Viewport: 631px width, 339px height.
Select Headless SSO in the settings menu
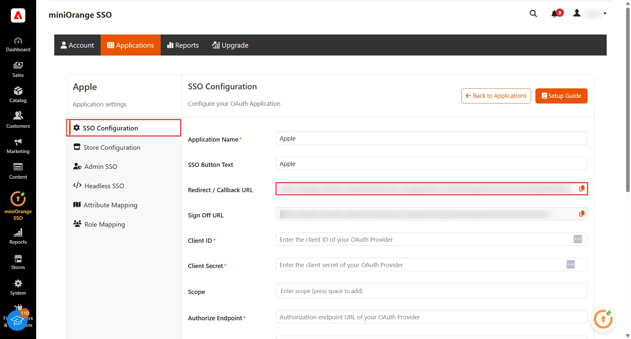(124, 186)
